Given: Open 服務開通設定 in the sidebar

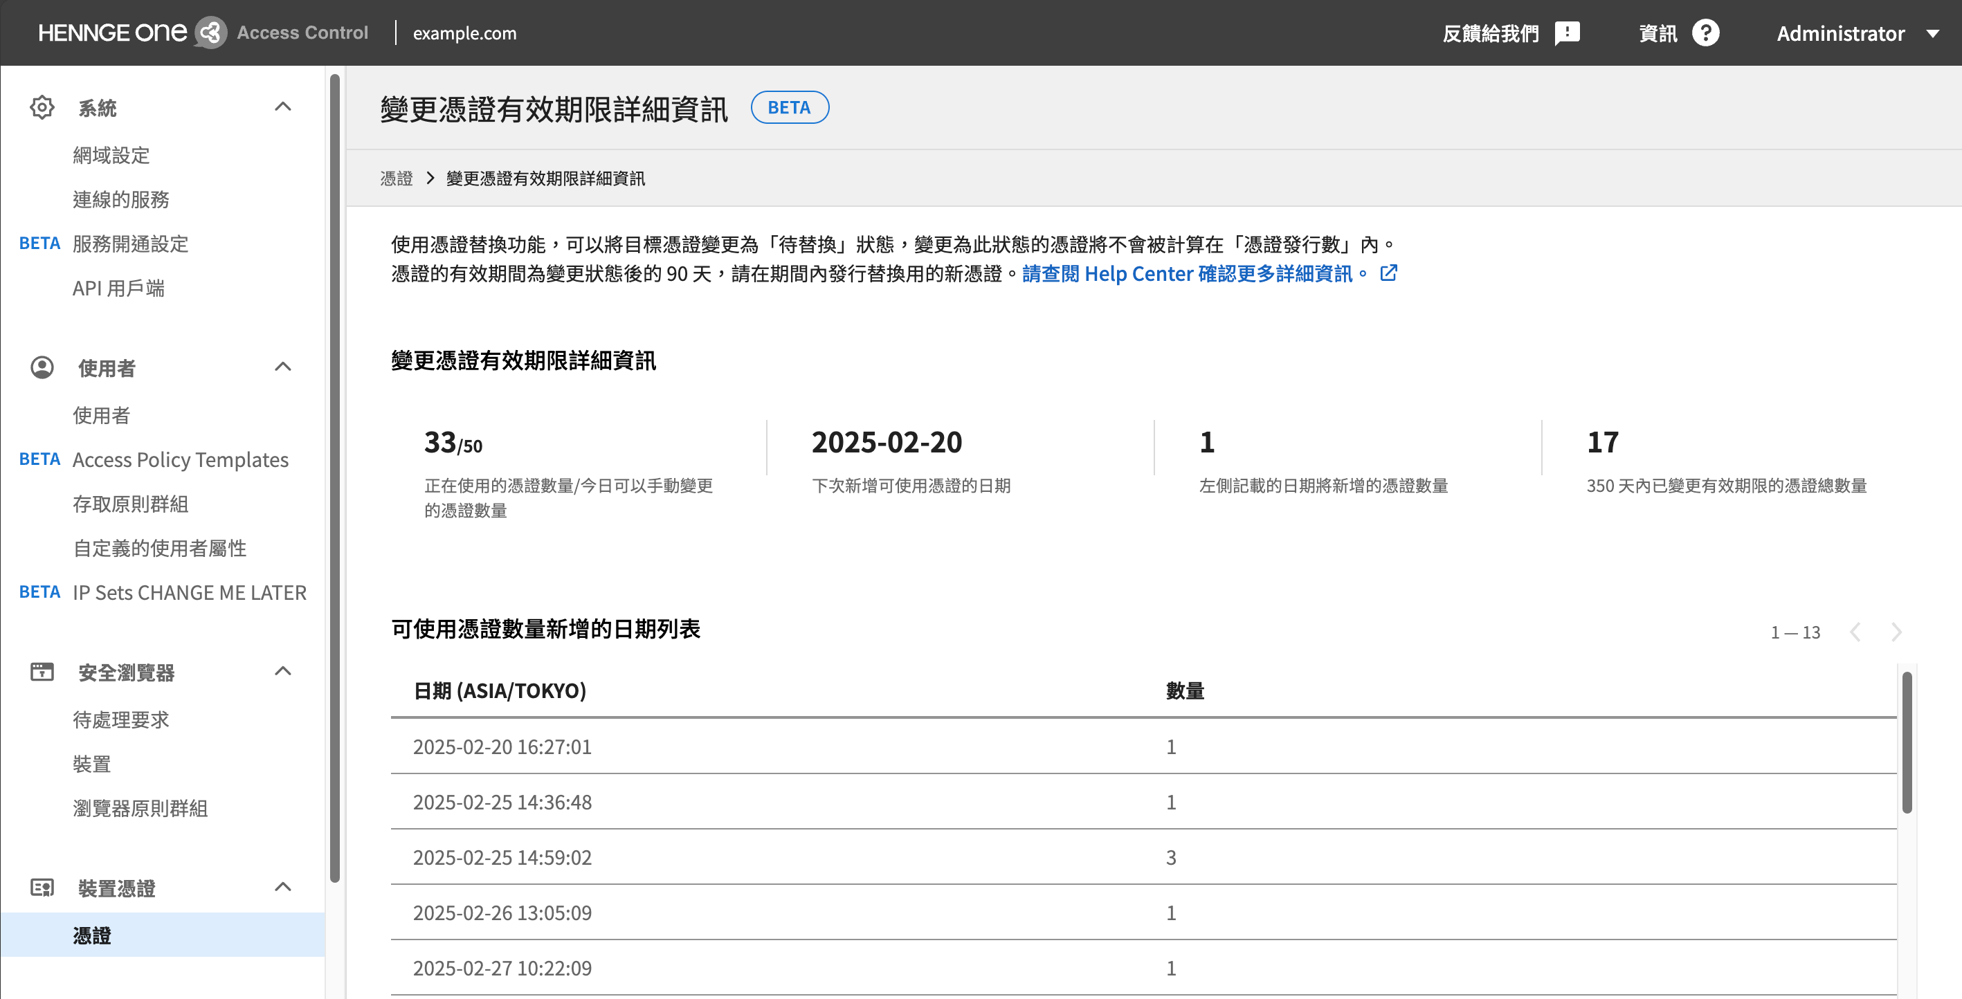Looking at the screenshot, I should pos(130,244).
